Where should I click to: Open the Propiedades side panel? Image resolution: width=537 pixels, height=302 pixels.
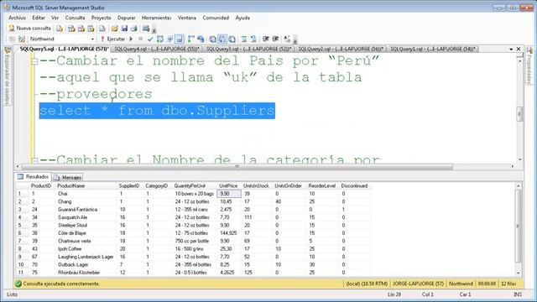tap(529, 66)
